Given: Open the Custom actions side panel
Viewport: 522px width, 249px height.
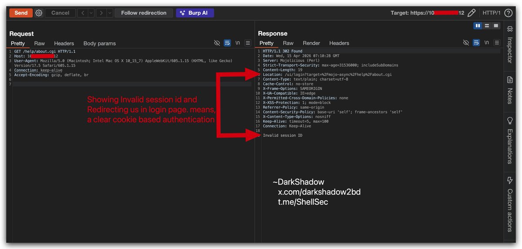Looking at the screenshot, I should click(x=510, y=204).
